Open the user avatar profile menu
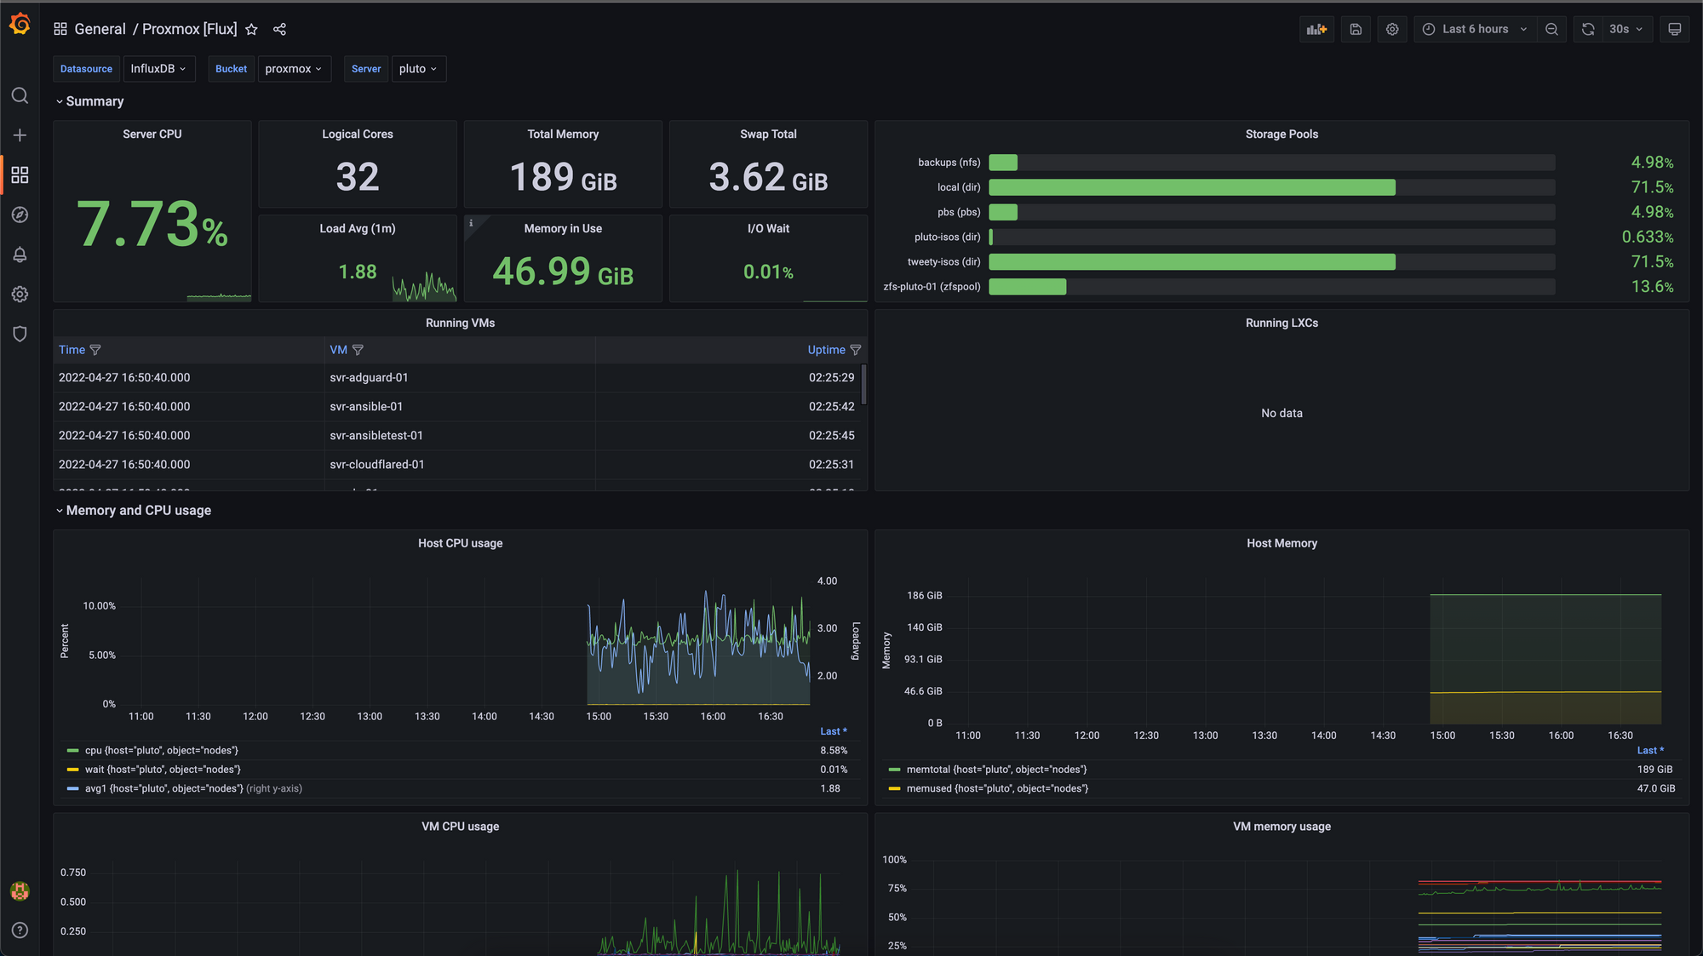The image size is (1703, 956). point(20,890)
